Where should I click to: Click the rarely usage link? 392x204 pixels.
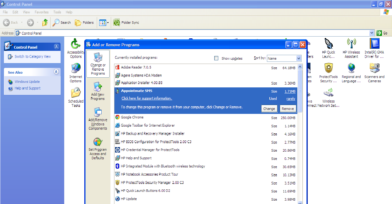pos(291,99)
